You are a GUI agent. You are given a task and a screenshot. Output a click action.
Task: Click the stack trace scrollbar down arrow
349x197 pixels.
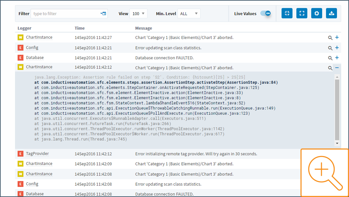point(337,143)
